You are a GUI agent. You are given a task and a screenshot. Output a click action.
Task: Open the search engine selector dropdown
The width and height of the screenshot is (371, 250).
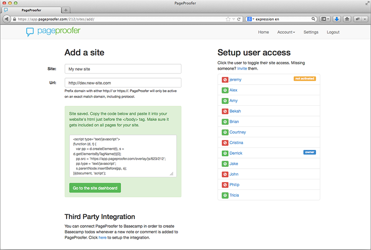tap(253, 19)
